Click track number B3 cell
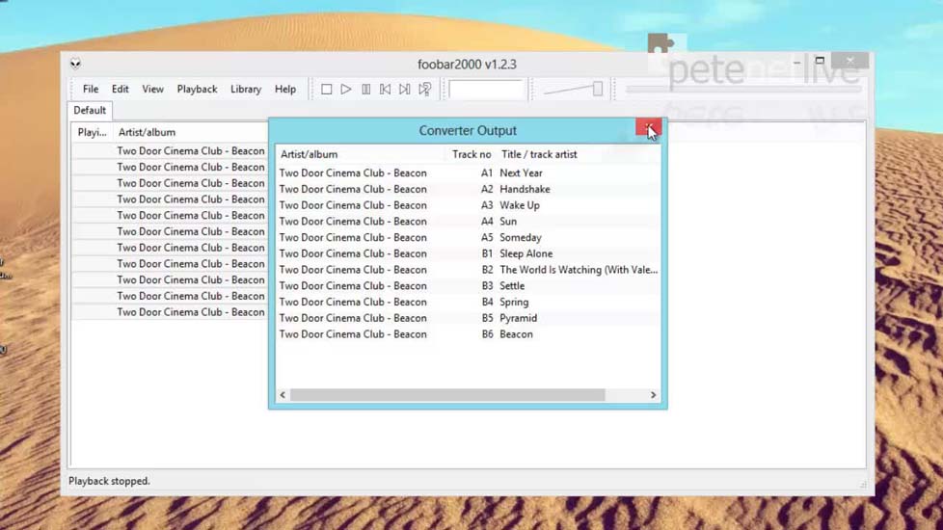Image resolution: width=943 pixels, height=530 pixels. click(x=487, y=286)
